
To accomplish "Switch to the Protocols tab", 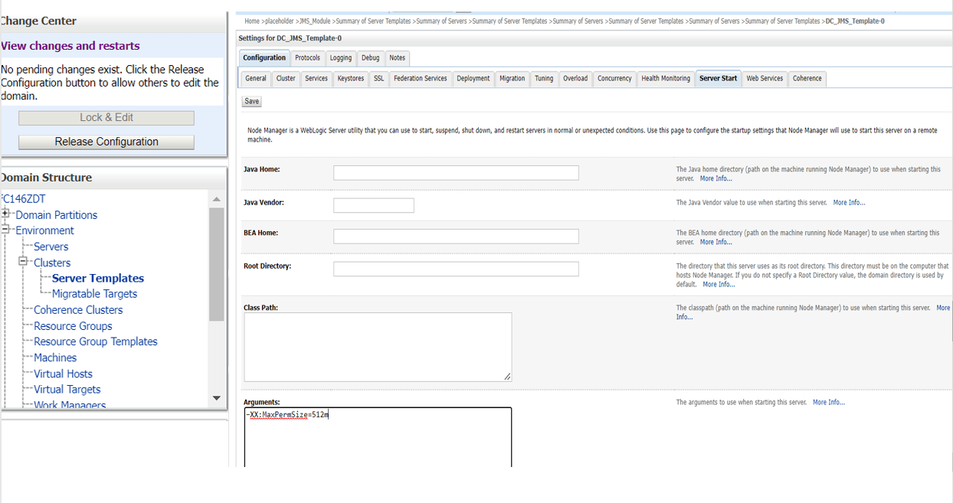I will (x=308, y=58).
